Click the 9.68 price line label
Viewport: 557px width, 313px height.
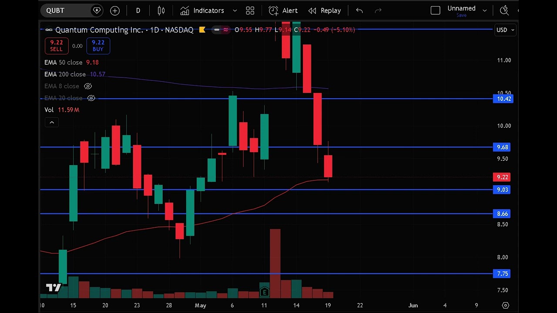tap(502, 147)
